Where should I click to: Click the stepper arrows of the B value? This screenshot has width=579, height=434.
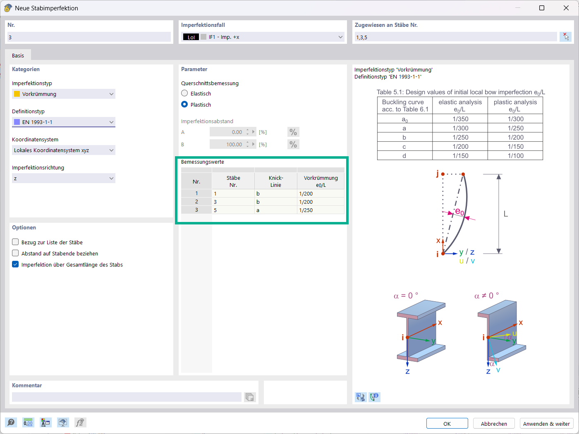(248, 144)
